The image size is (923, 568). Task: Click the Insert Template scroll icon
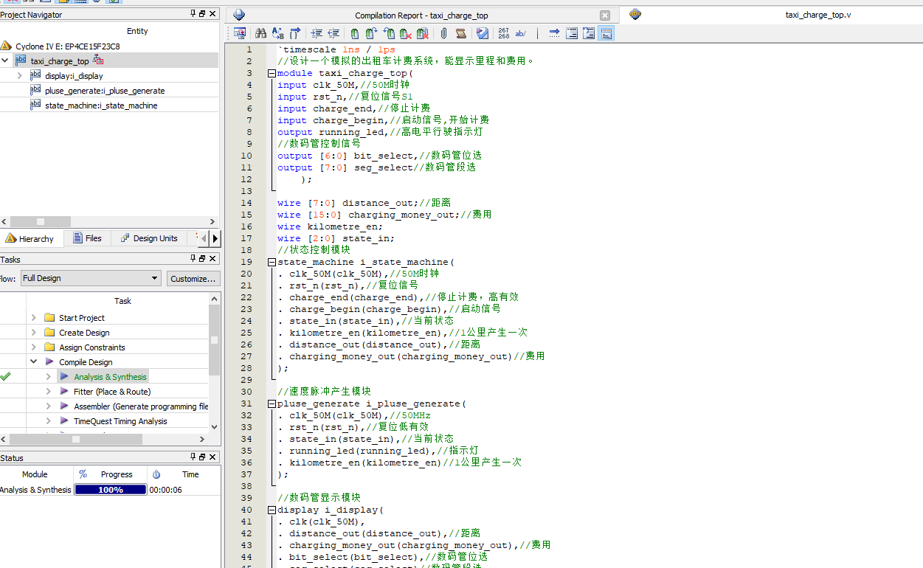460,33
